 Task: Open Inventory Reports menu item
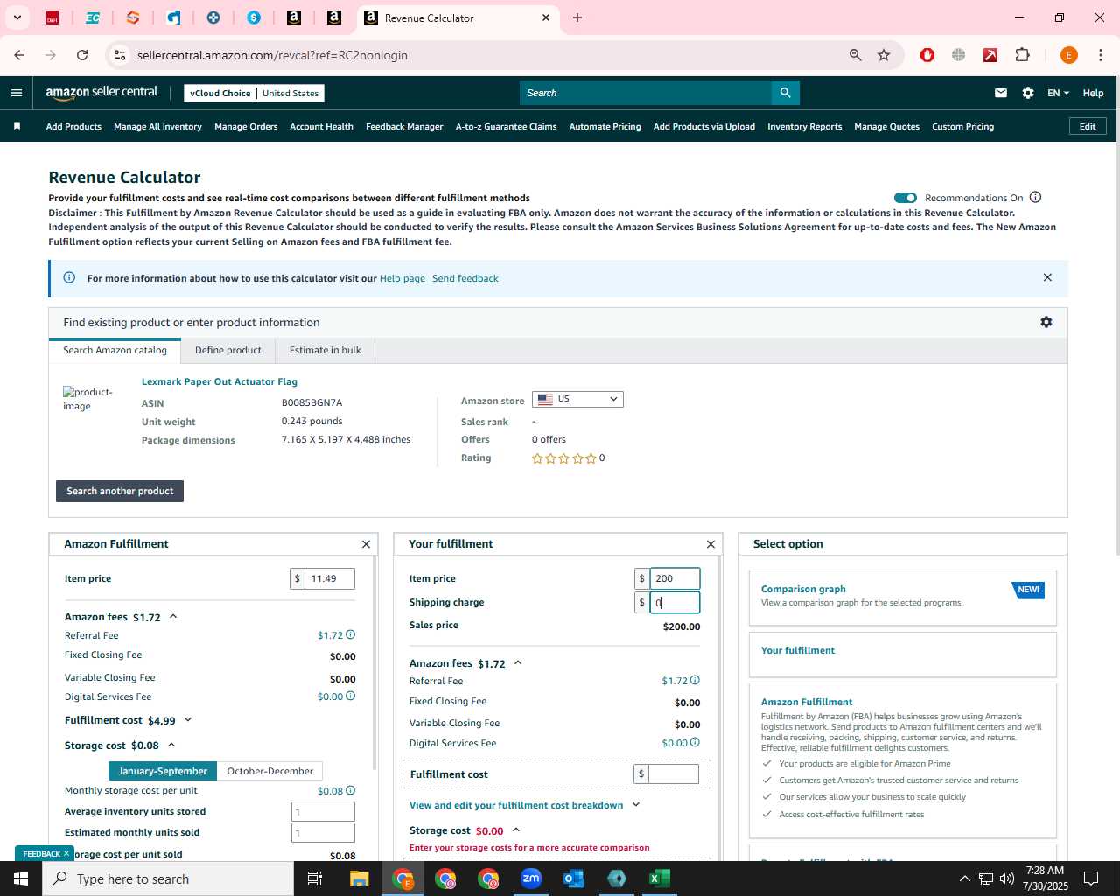pos(804,126)
